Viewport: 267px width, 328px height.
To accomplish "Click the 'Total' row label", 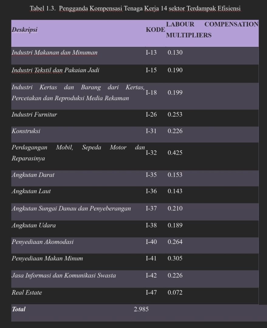I will point(19,309).
